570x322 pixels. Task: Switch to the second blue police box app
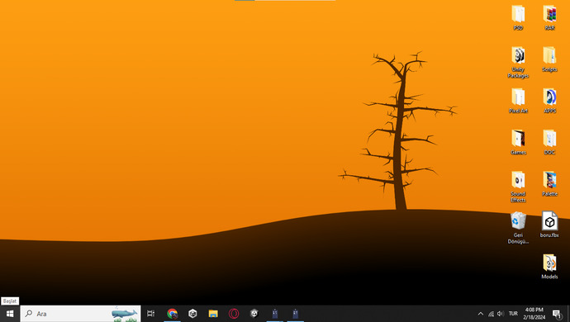click(x=295, y=314)
